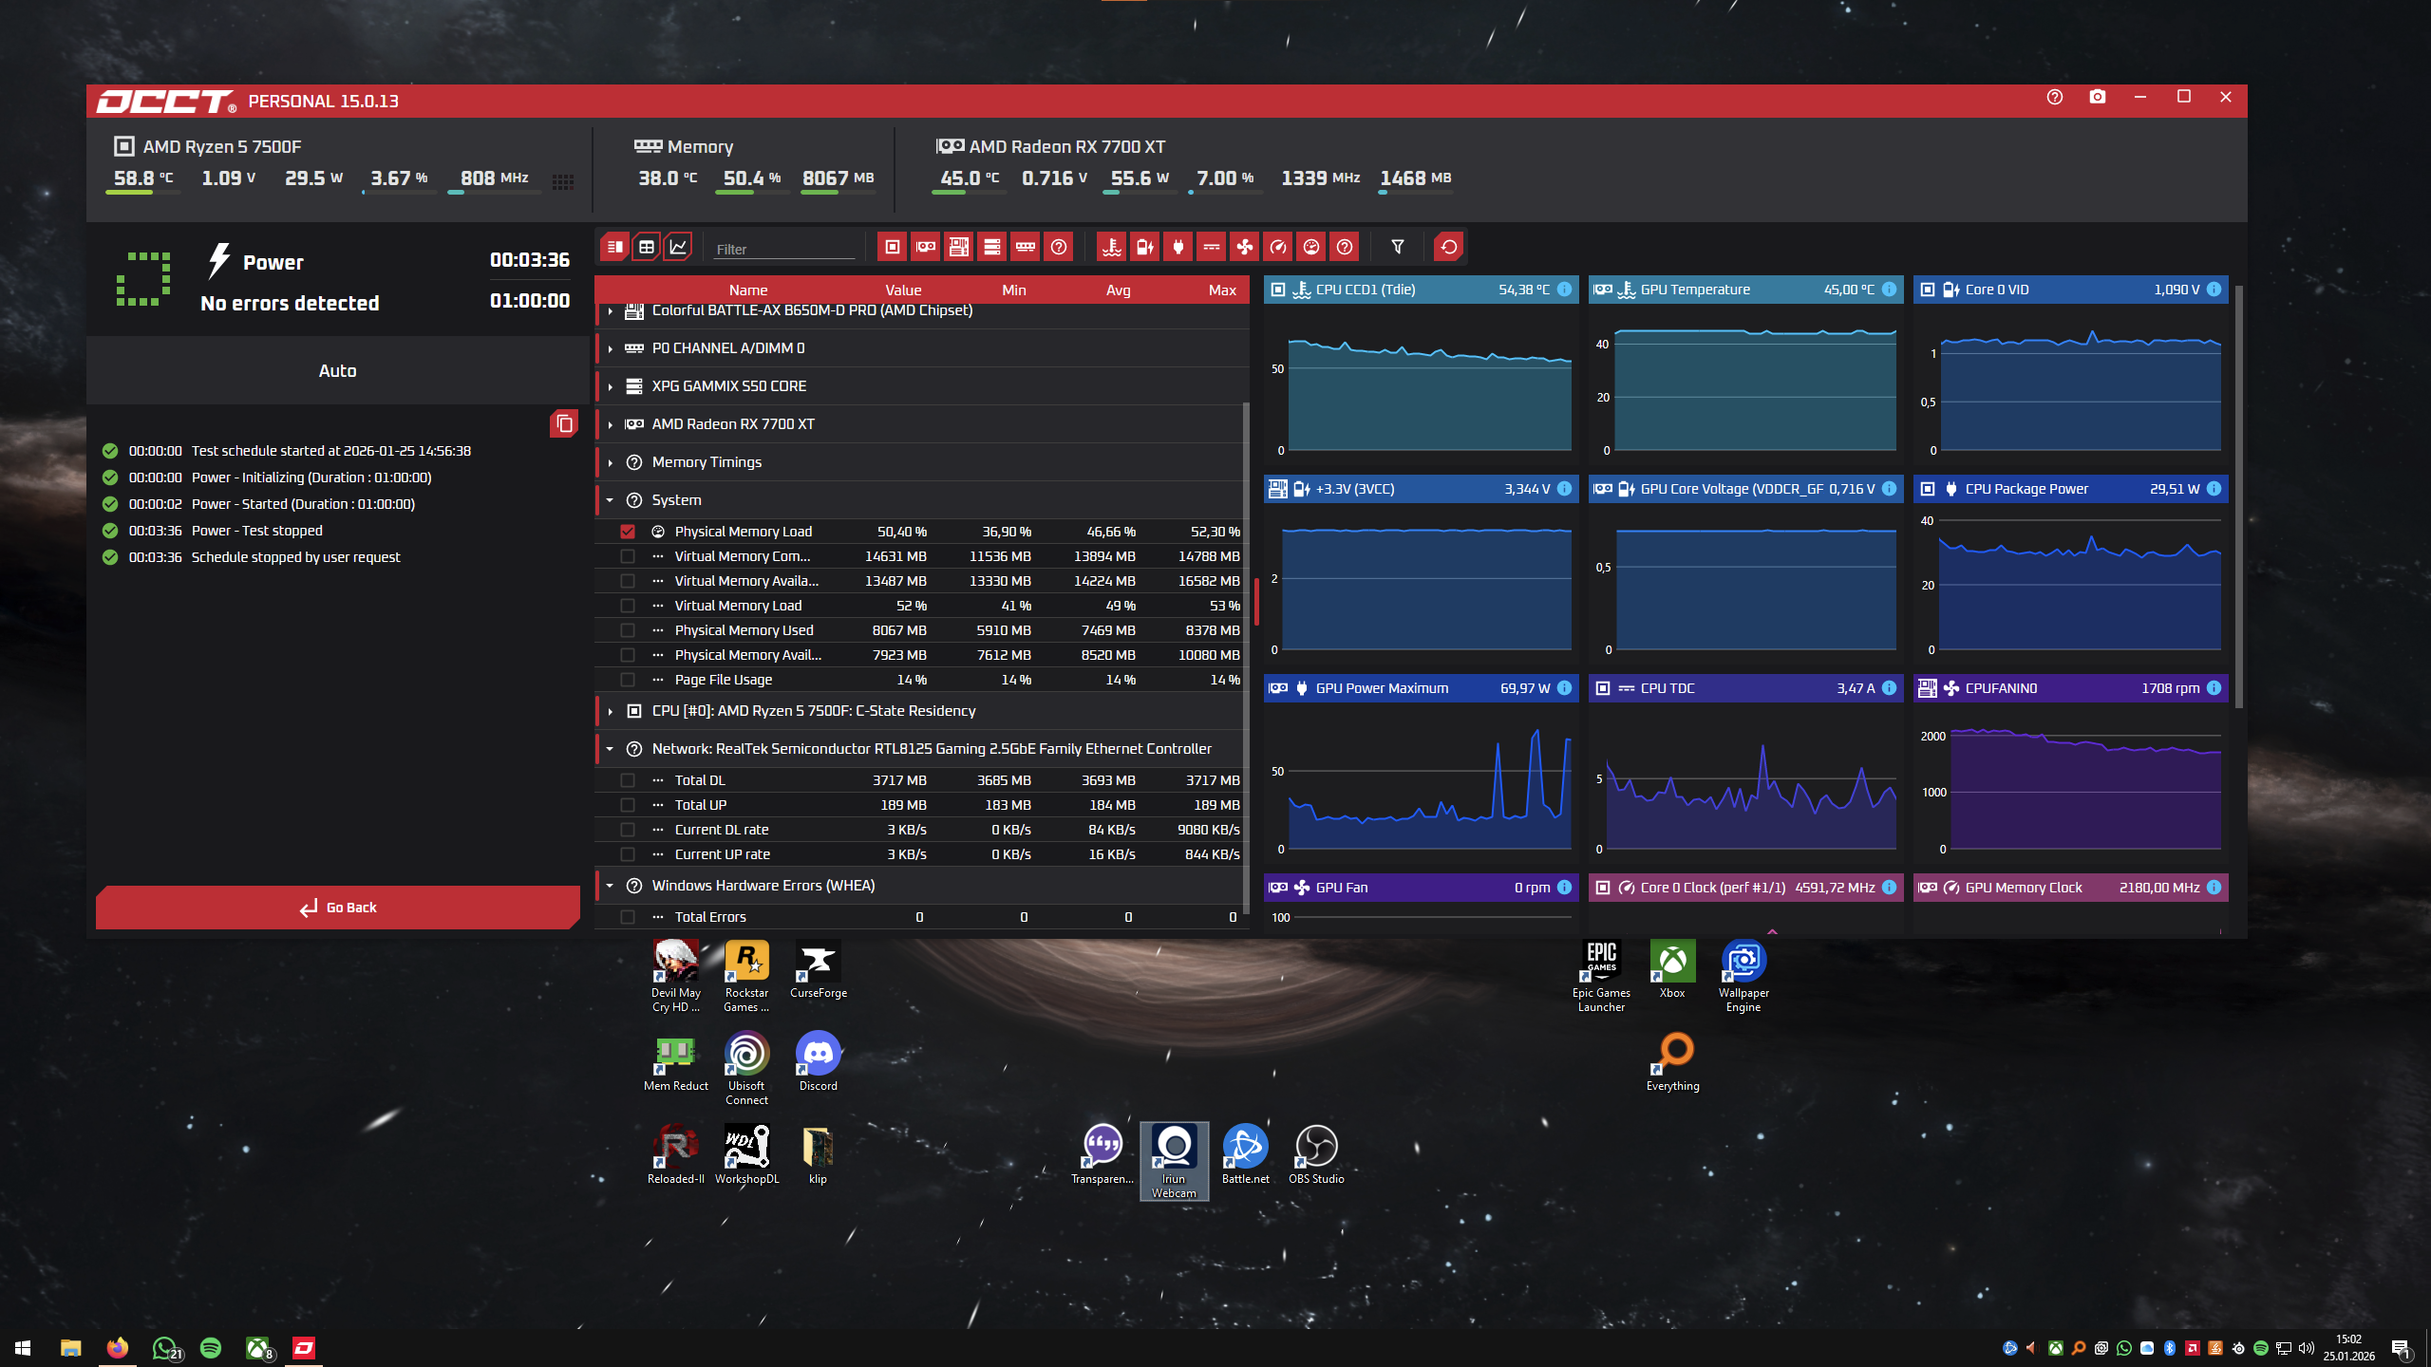Screen dimensions: 2431x1367
Task: Open info for the GPU Power Maximum graph
Action: 1565,688
